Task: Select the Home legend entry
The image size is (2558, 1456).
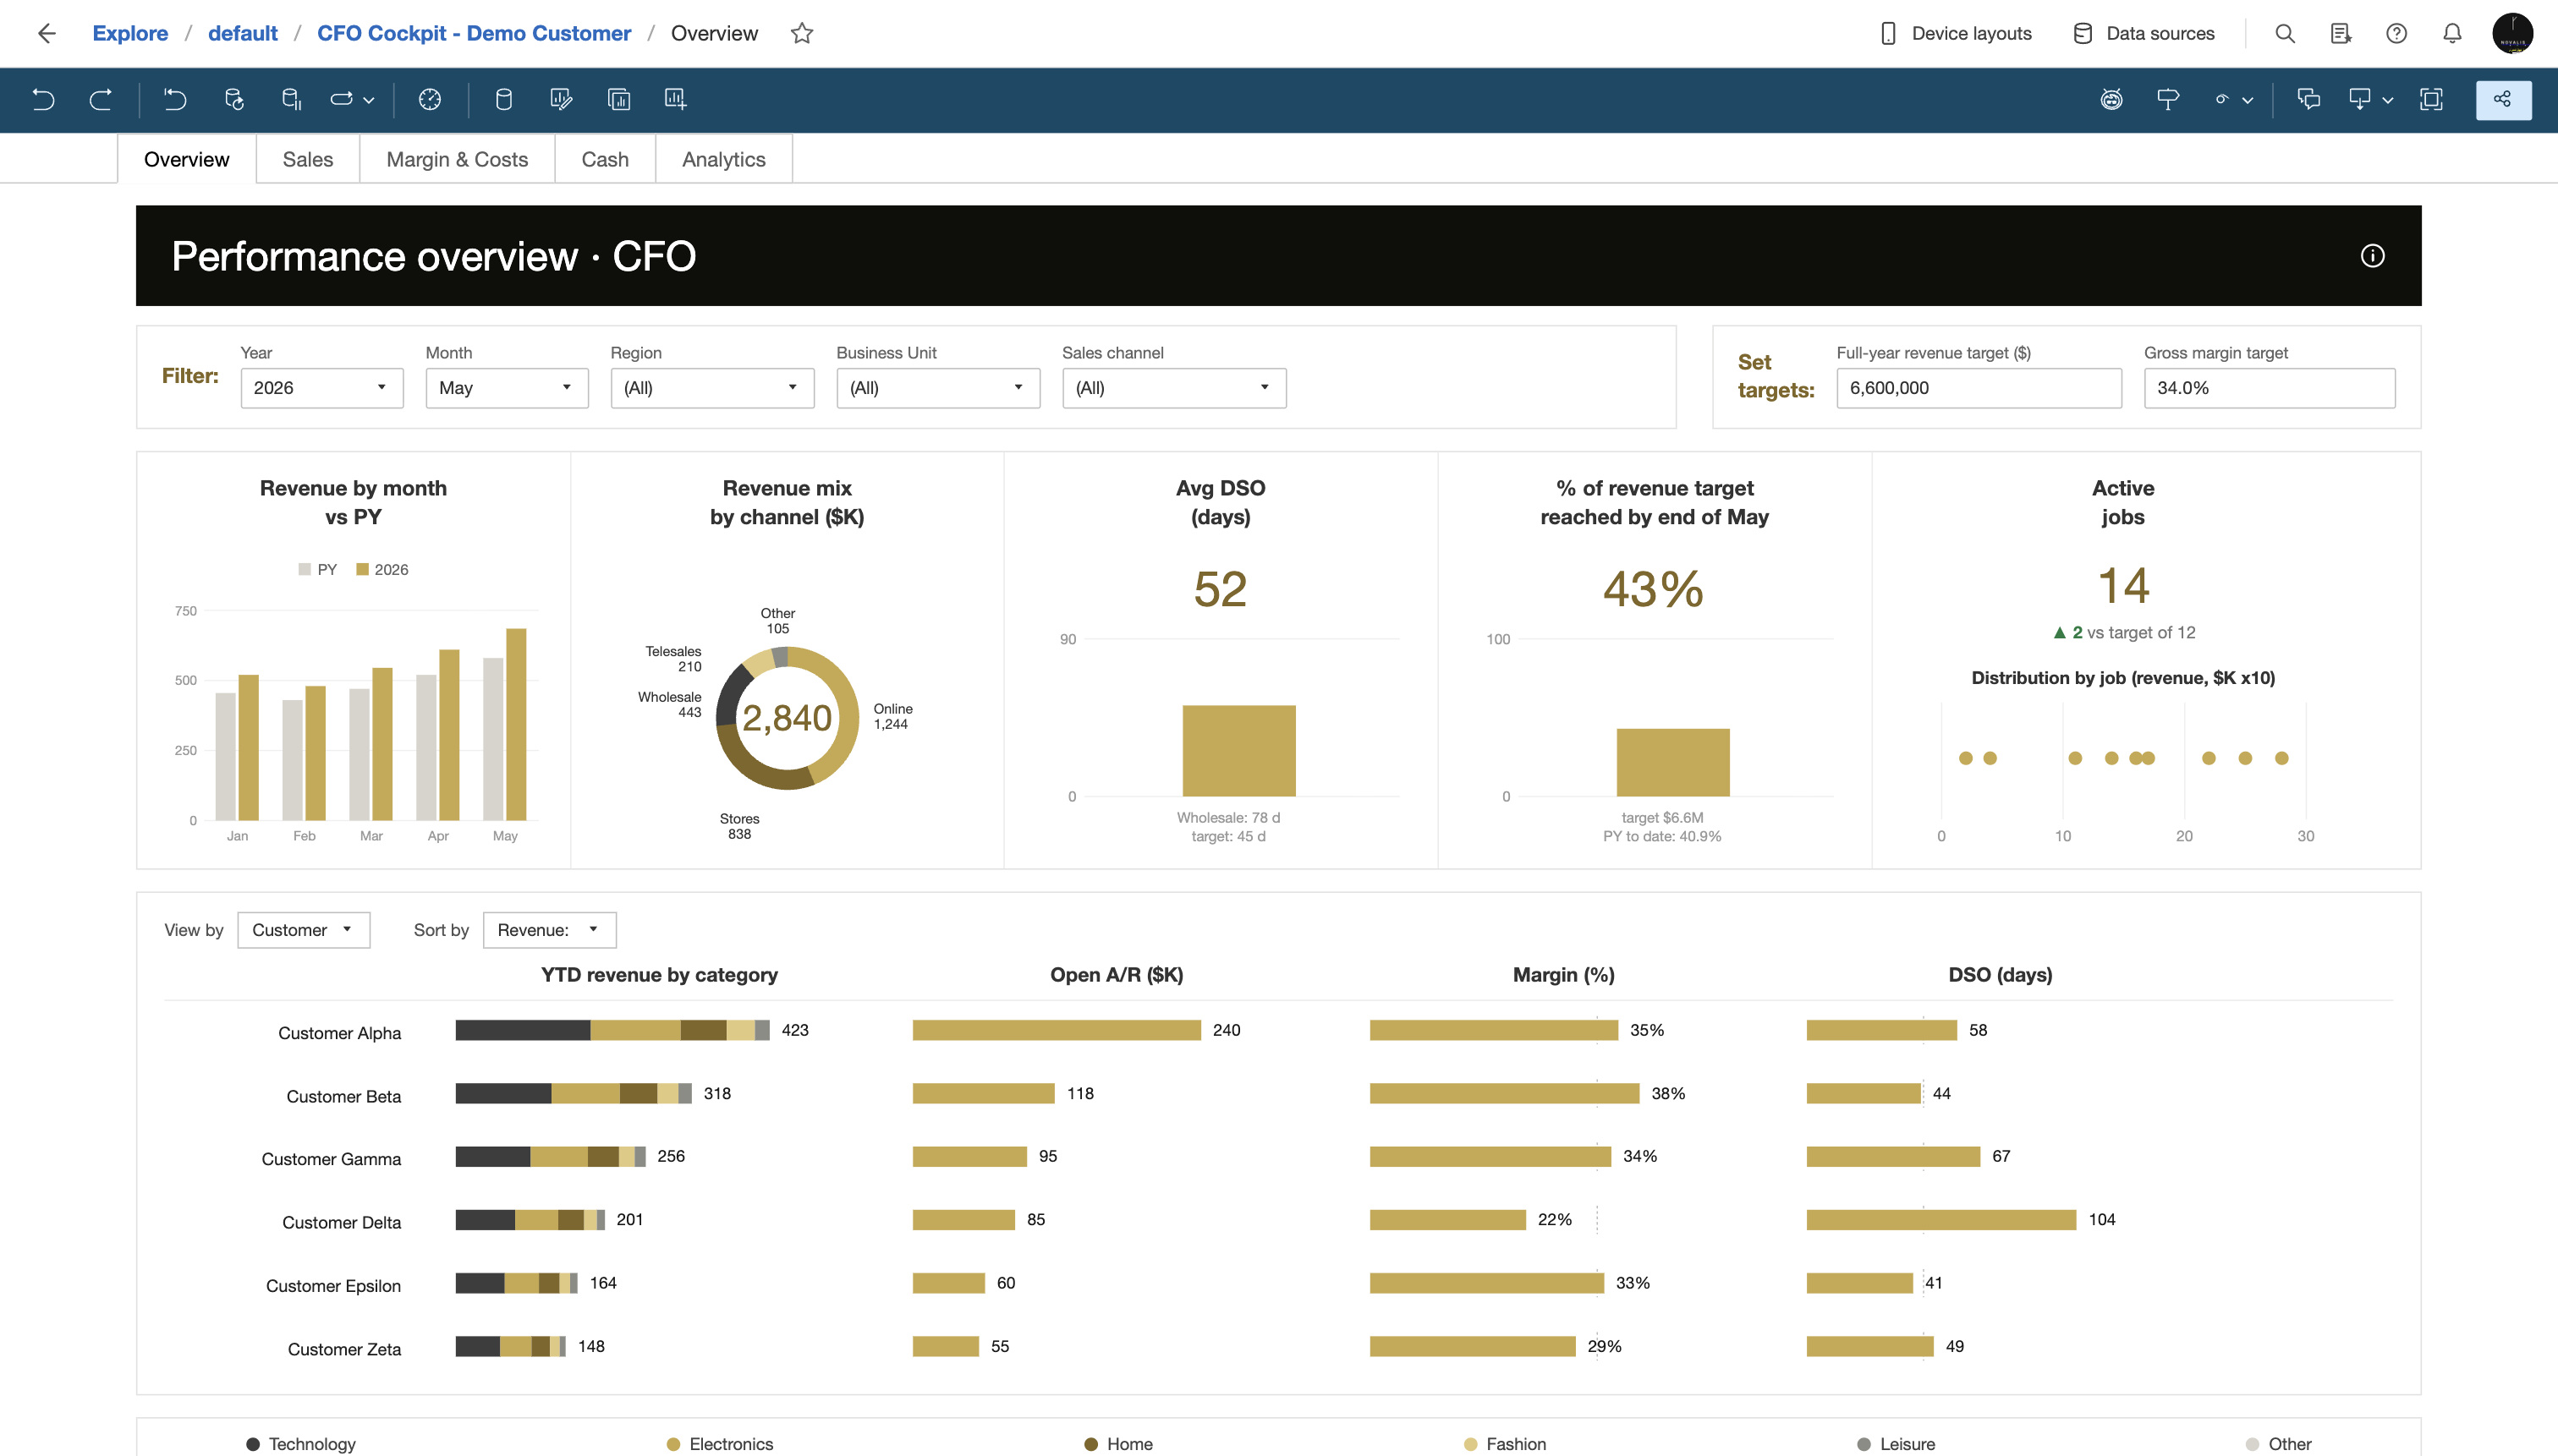Action: (1118, 1444)
